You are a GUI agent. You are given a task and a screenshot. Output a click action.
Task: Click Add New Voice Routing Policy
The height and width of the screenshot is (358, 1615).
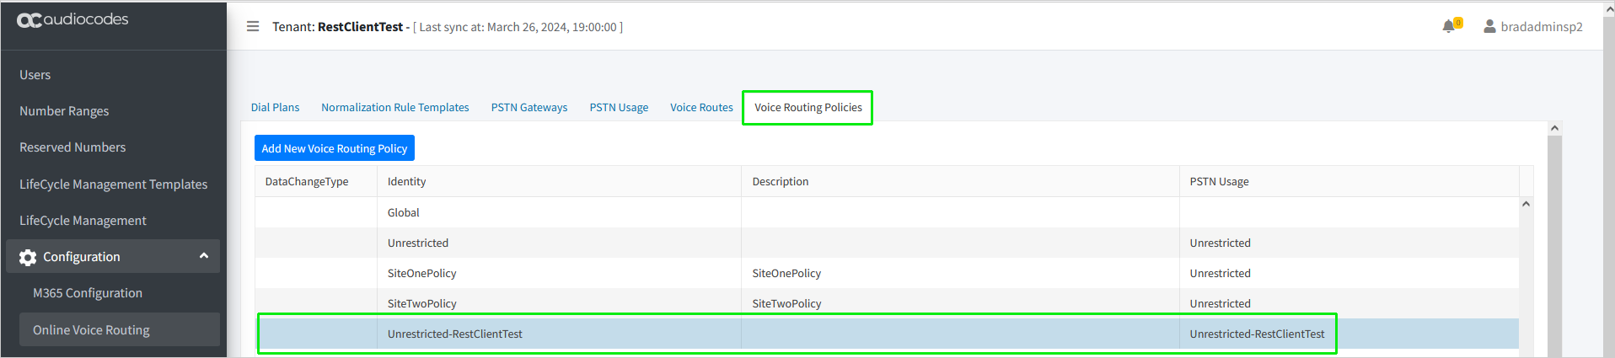(x=335, y=148)
